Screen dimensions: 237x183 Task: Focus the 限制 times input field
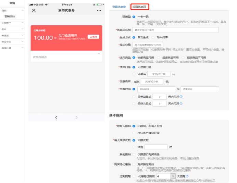pyautogui.click(x=156, y=147)
